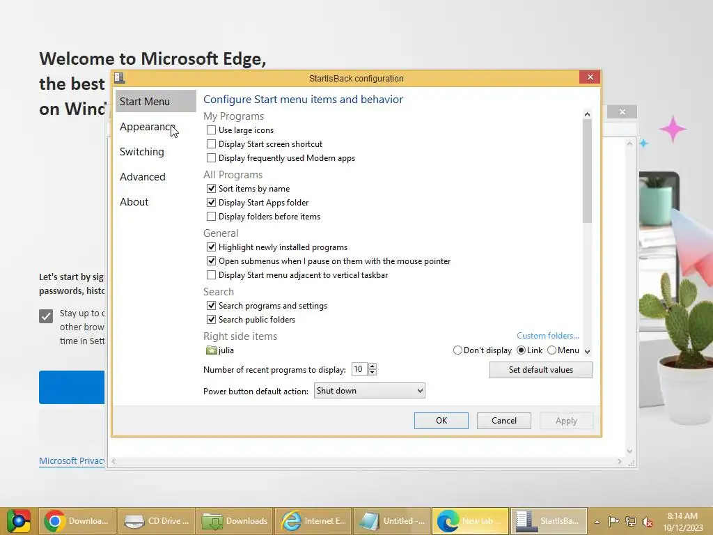Select the Start Menu tab

(x=155, y=101)
